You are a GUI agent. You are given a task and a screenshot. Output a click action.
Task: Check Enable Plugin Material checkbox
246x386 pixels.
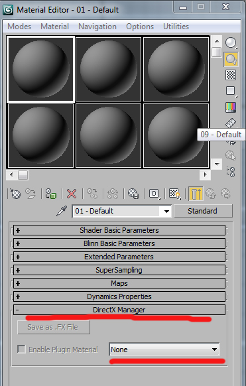coord(21,349)
